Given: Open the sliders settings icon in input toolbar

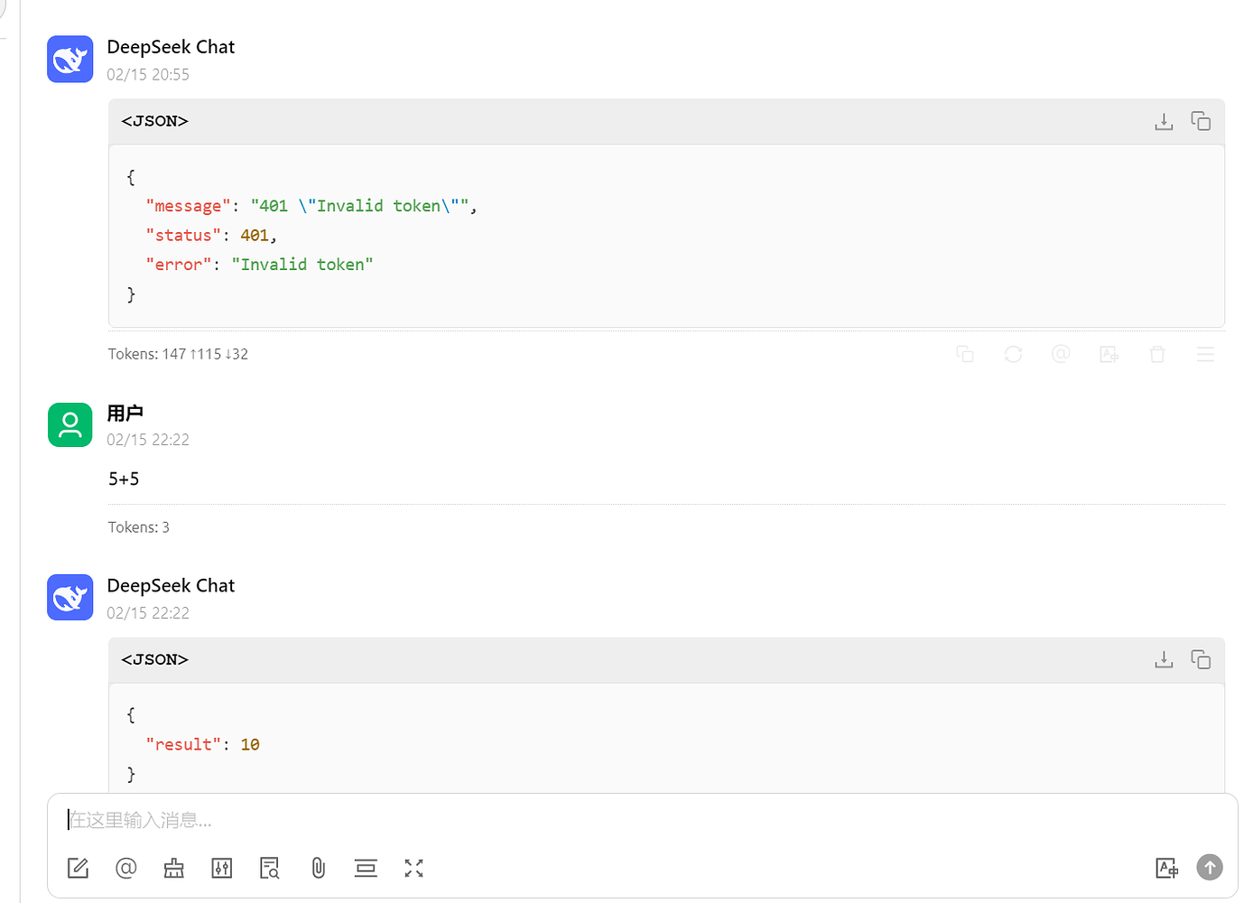Looking at the screenshot, I should click(x=222, y=868).
